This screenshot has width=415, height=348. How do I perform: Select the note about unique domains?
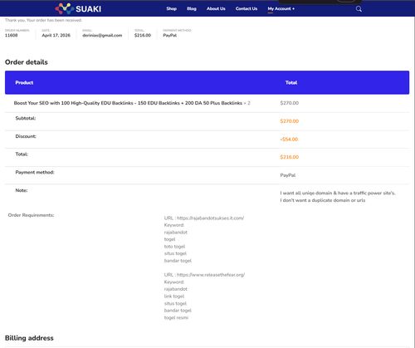(338, 193)
